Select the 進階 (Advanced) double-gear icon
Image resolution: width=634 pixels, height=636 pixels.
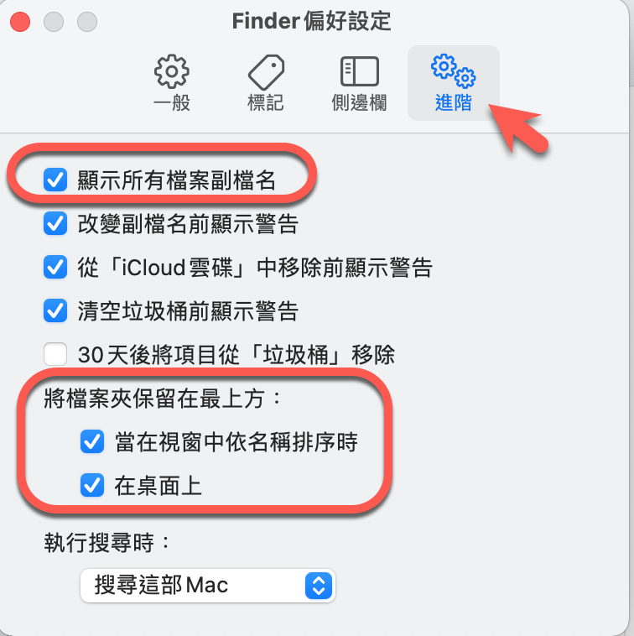coord(453,71)
